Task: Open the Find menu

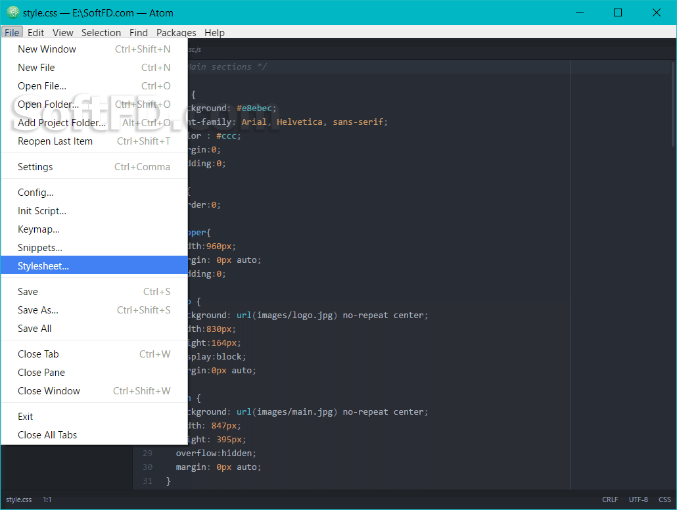Action: pyautogui.click(x=139, y=32)
